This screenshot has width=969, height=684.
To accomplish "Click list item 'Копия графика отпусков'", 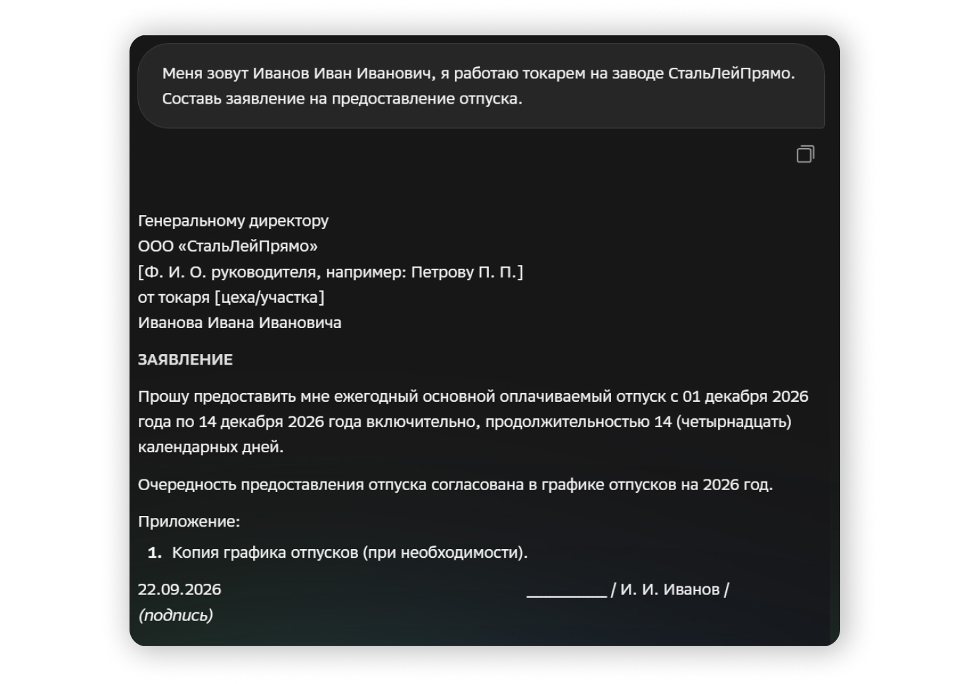I will (x=350, y=553).
